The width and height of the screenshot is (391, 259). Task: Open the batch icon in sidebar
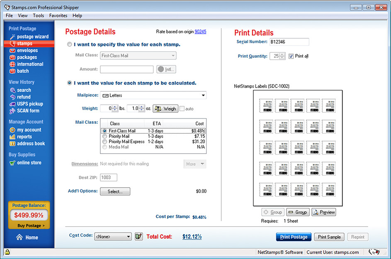pyautogui.click(x=12, y=71)
